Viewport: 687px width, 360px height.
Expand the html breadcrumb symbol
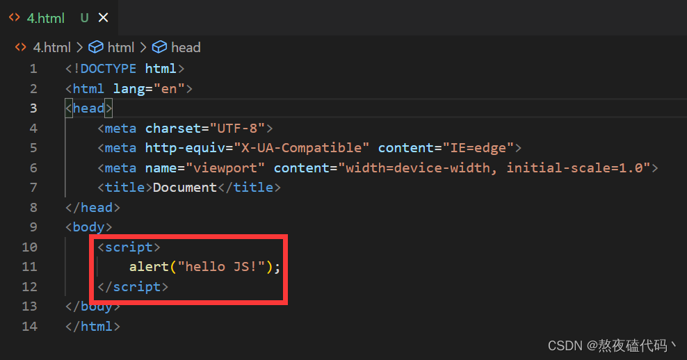(120, 47)
